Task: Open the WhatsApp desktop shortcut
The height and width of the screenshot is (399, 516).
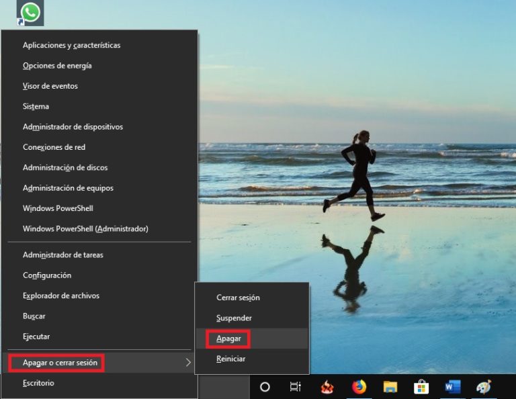Action: point(30,13)
